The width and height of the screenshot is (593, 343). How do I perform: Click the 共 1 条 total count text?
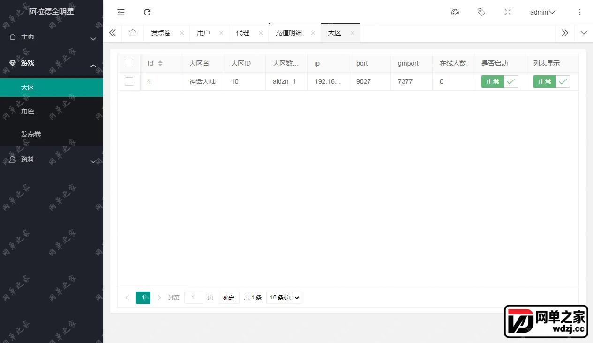pyautogui.click(x=253, y=298)
